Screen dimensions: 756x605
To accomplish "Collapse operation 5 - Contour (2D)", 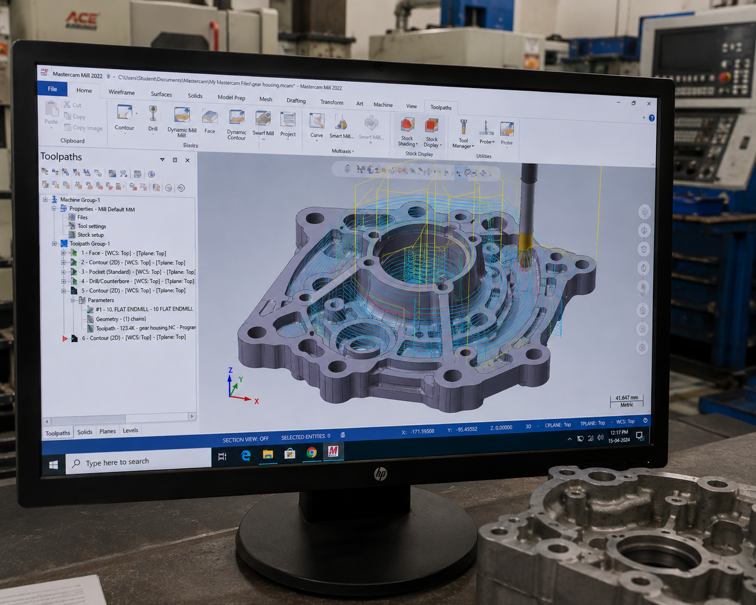I will tap(64, 291).
